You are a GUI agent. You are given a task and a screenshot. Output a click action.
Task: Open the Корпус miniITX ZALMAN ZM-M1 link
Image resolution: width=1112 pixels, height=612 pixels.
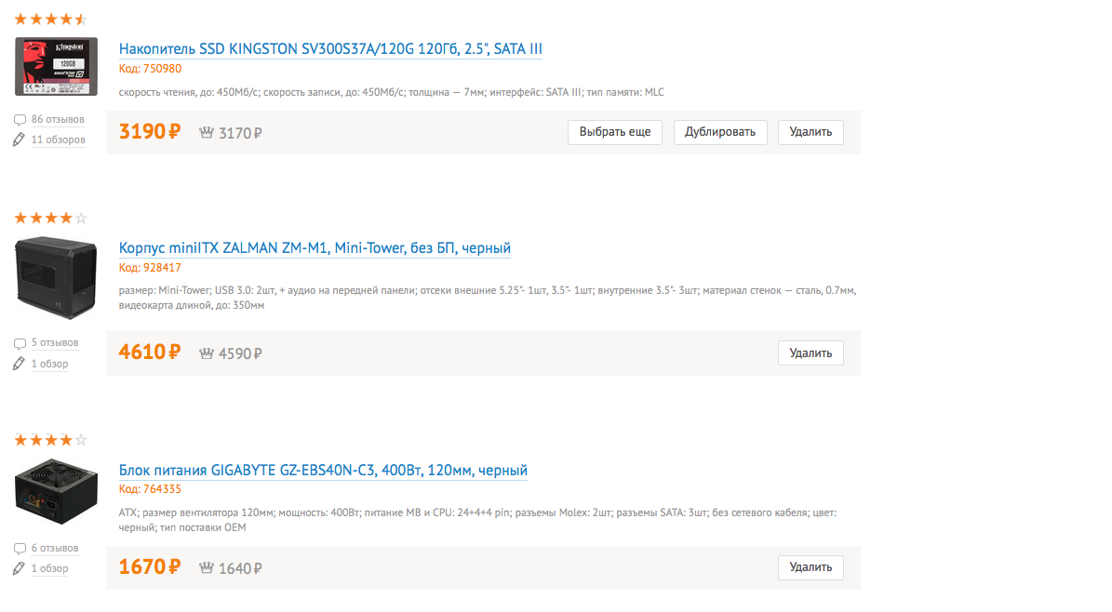click(x=315, y=248)
